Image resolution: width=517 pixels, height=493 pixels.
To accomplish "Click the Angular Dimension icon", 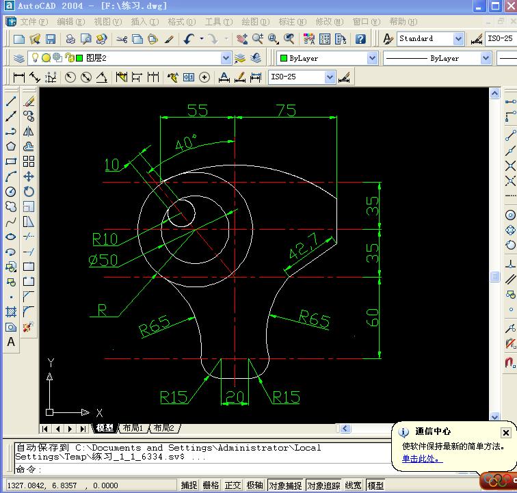I will coord(101,77).
